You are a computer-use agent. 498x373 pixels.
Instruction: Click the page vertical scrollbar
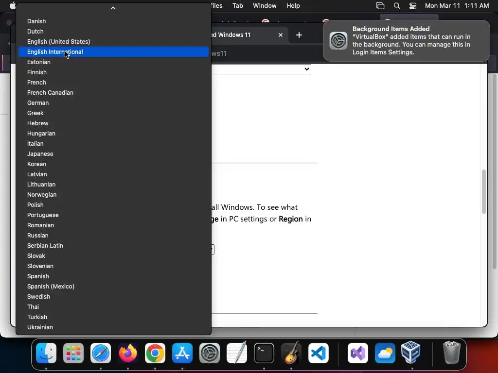point(484,191)
